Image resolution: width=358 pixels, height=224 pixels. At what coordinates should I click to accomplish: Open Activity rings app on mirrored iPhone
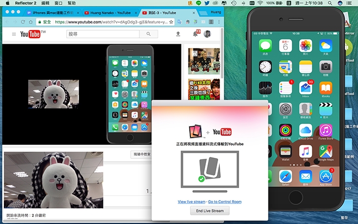285,130
